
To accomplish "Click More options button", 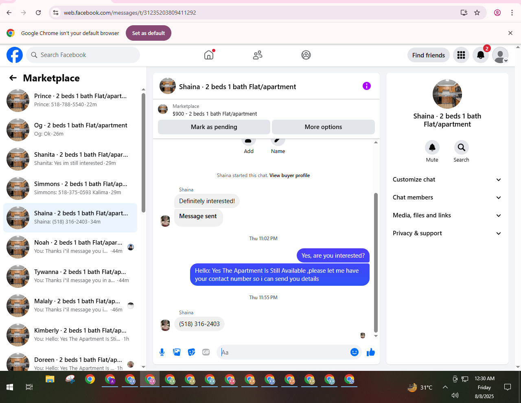I will 323,127.
